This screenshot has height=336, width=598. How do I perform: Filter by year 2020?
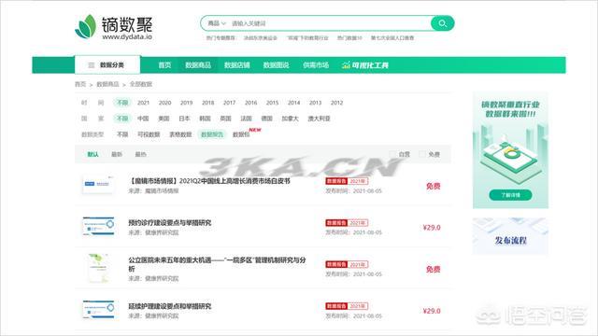(x=164, y=103)
